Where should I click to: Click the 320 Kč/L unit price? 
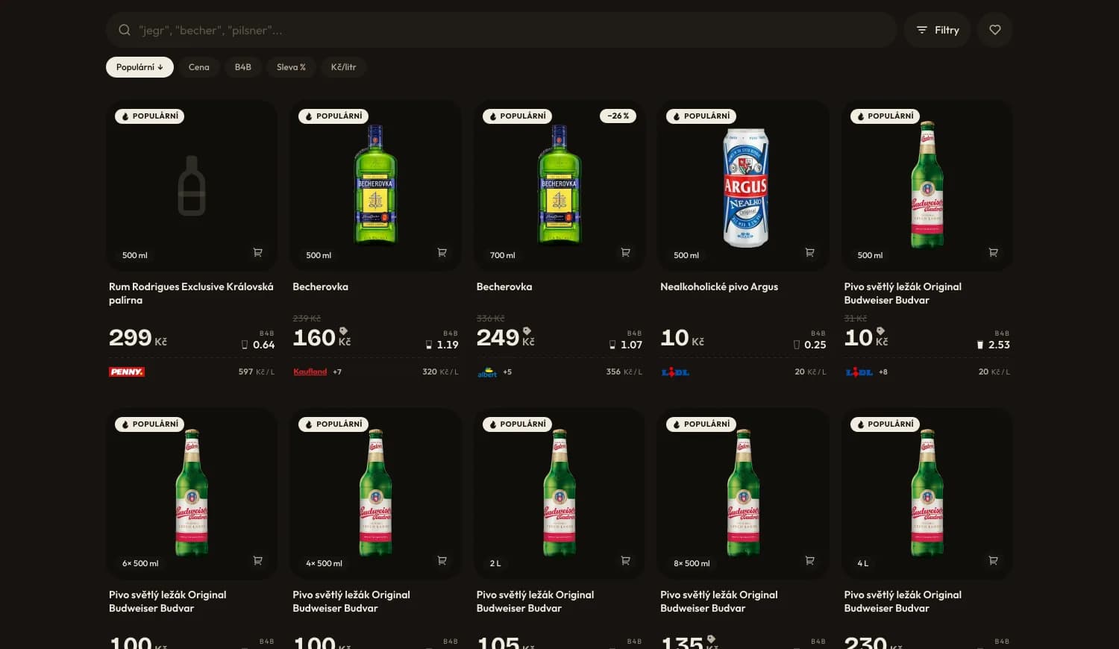(x=440, y=371)
